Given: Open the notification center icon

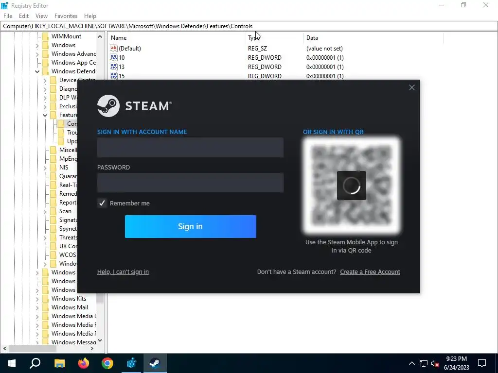Looking at the screenshot, I should click(x=482, y=363).
